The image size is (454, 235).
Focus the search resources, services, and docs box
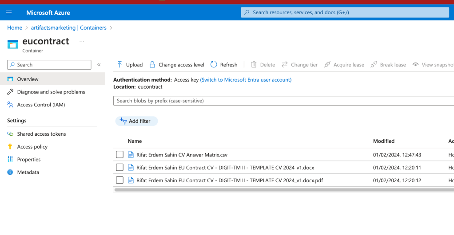pyautogui.click(x=345, y=12)
